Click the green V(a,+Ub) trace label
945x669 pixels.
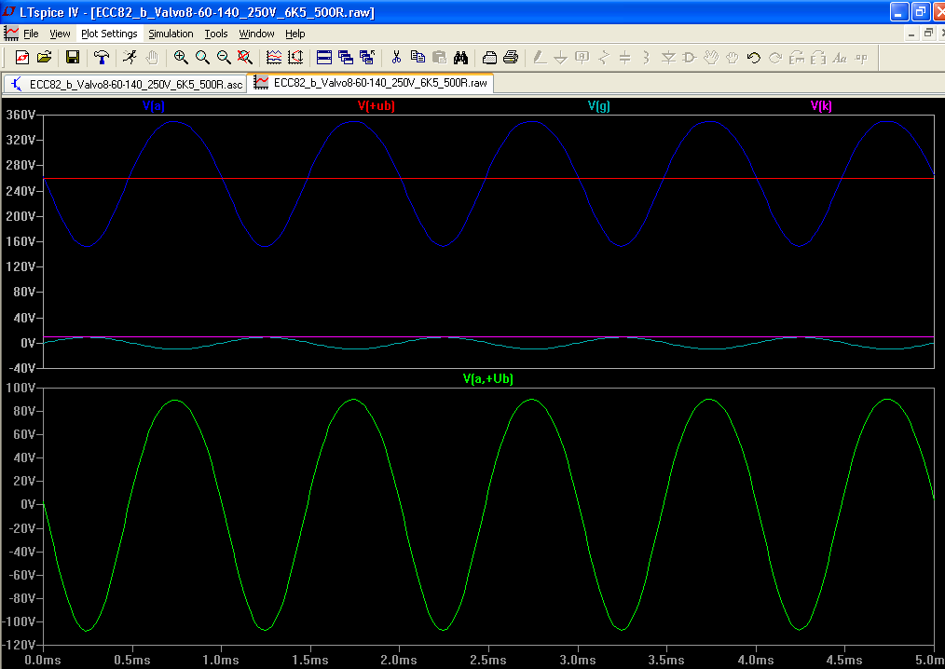488,379
